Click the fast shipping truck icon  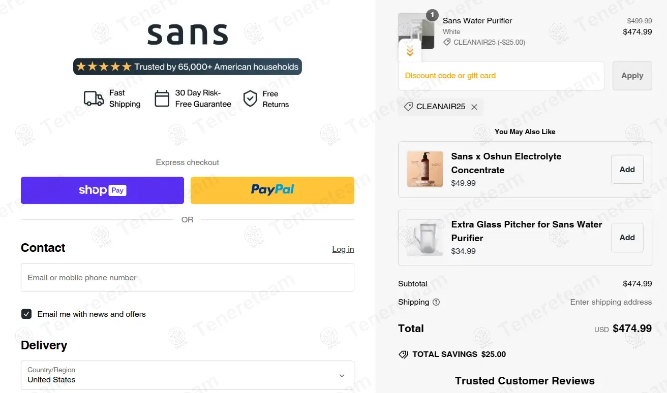click(94, 99)
